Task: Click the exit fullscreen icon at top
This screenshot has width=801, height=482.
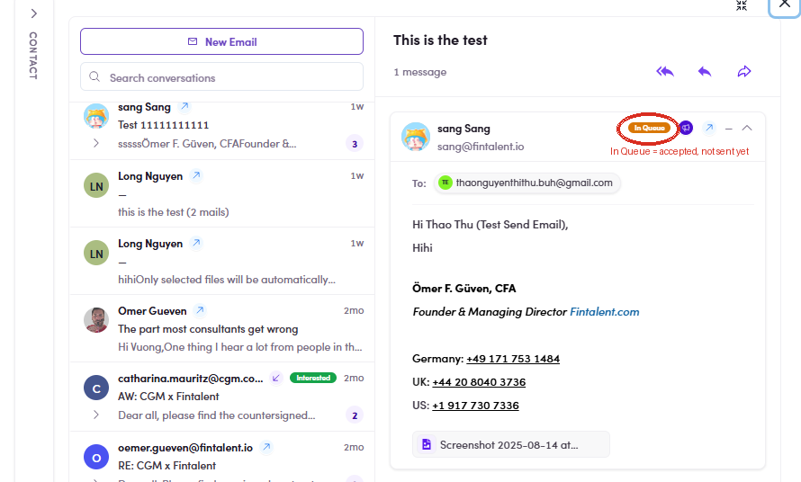Action: point(742,5)
